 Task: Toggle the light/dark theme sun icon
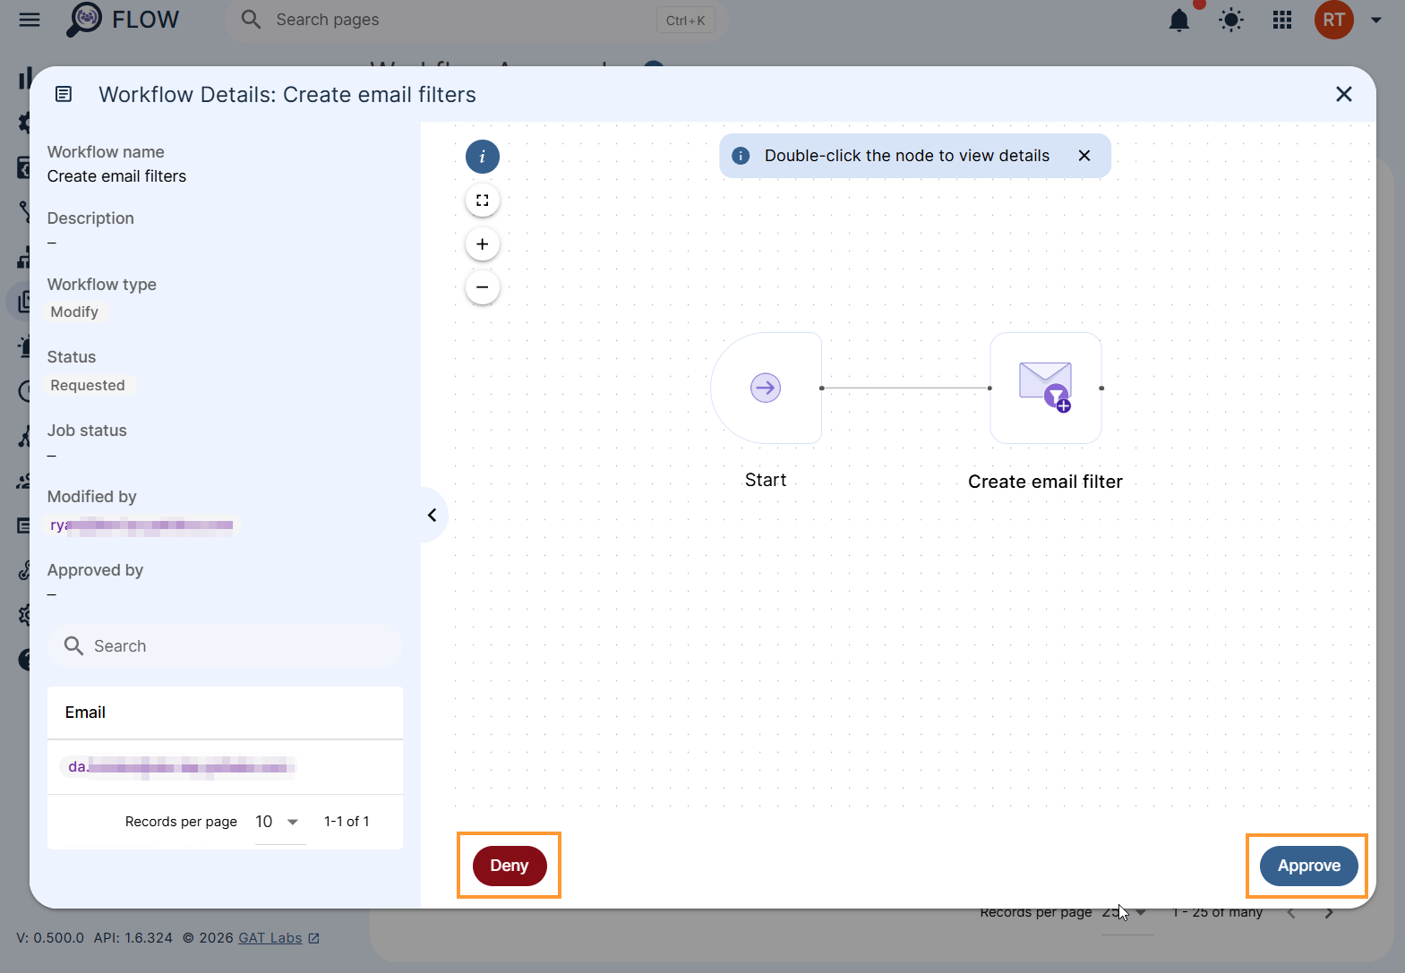[1231, 20]
